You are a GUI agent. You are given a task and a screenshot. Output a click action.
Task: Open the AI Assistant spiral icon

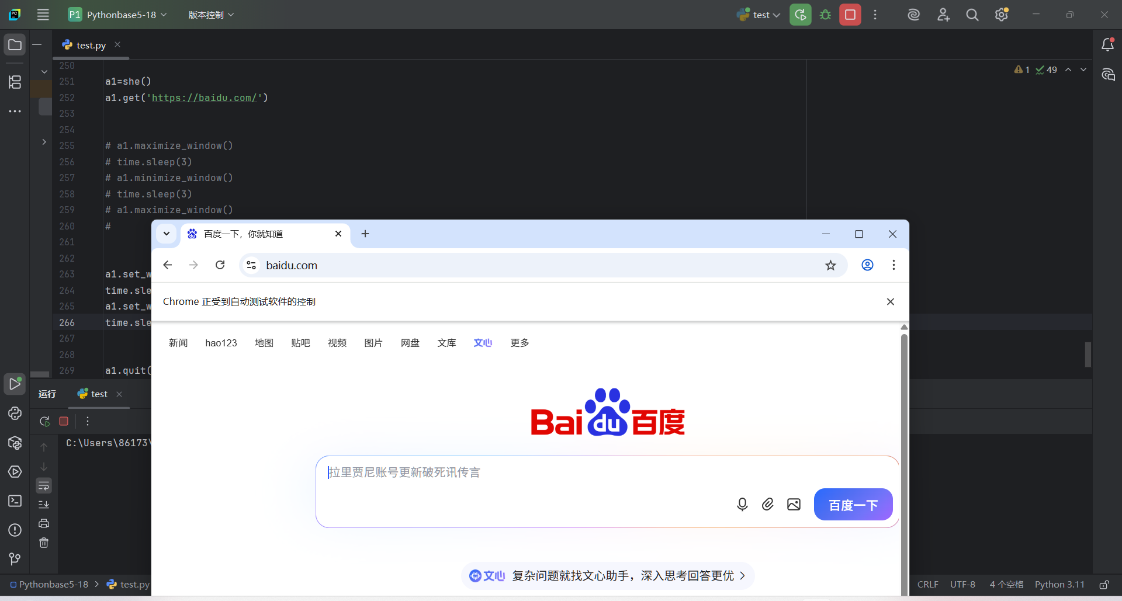(913, 15)
